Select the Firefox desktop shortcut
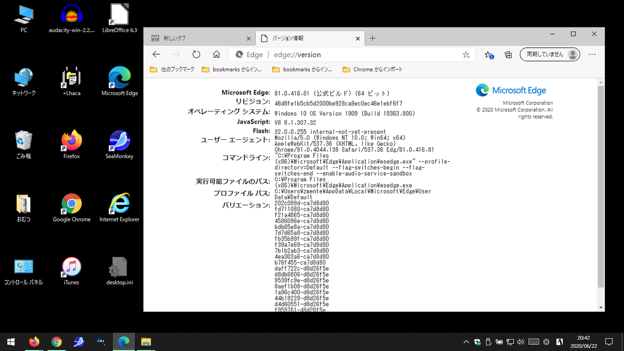The width and height of the screenshot is (624, 351). pyautogui.click(x=72, y=145)
